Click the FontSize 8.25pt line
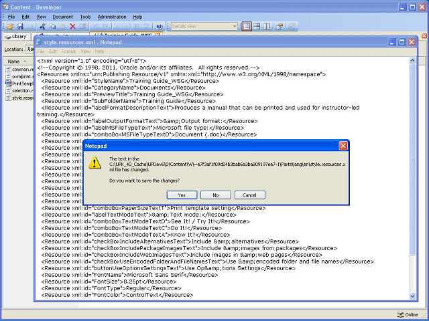This screenshot has height=321, width=429. [x=109, y=282]
